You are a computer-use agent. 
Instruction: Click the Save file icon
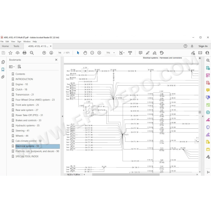click(x=3, y=53)
